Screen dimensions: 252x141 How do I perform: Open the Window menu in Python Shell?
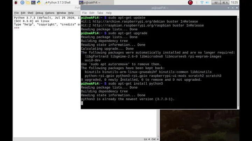point(61,13)
